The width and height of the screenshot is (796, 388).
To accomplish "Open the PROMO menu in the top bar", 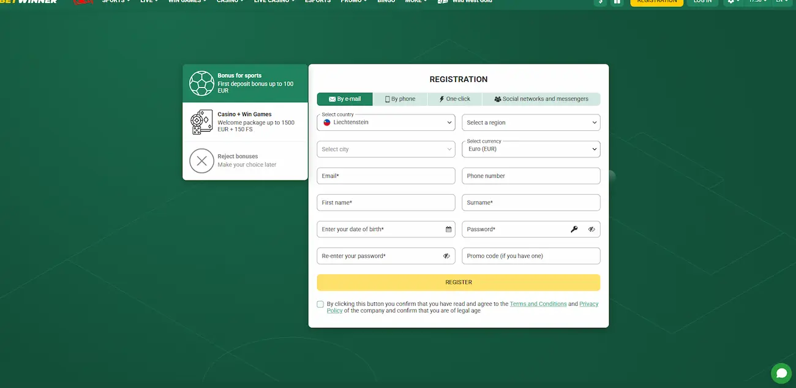I will (354, 2).
